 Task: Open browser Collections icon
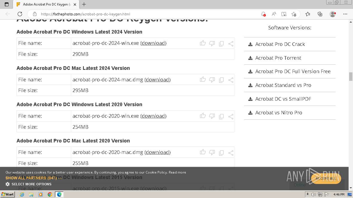320,14
